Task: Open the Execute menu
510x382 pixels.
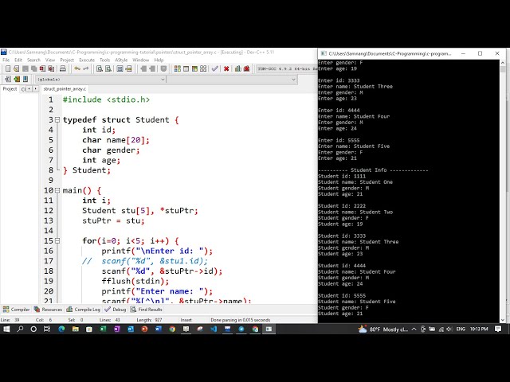Action: point(87,60)
